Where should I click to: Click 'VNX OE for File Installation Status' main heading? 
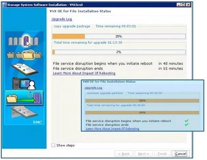tap(80, 11)
